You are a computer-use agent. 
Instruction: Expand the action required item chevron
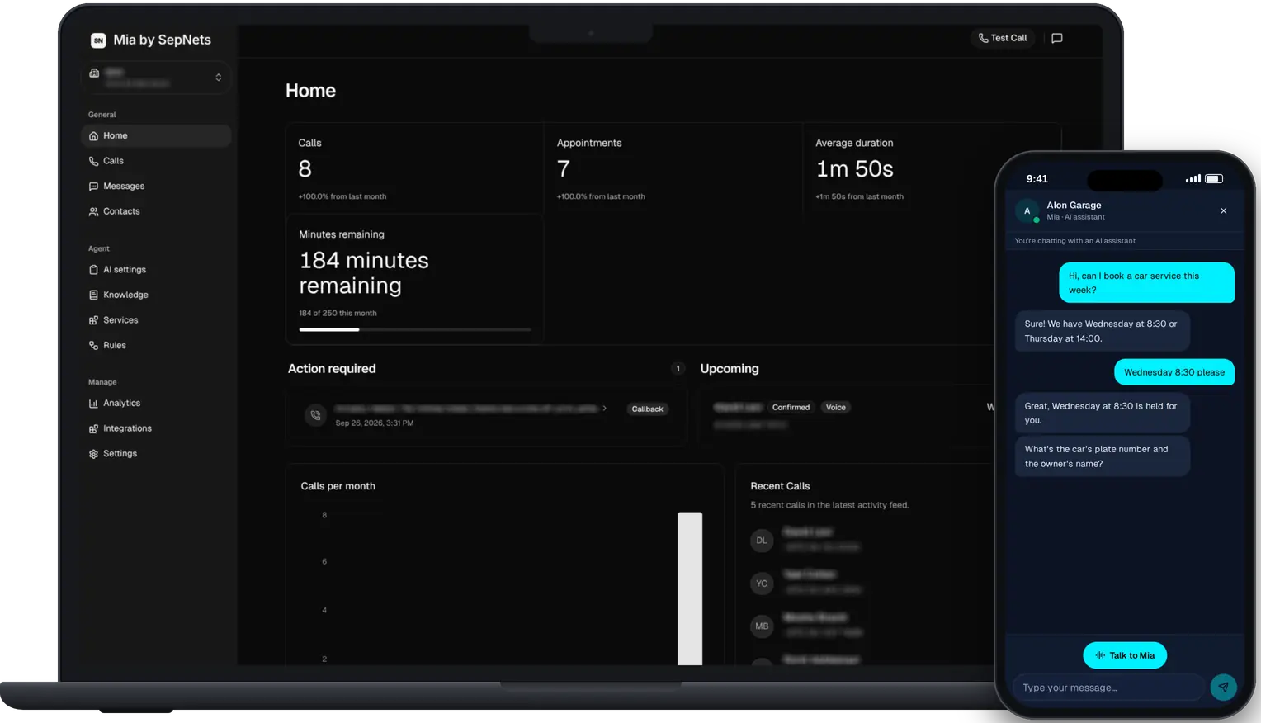(605, 408)
